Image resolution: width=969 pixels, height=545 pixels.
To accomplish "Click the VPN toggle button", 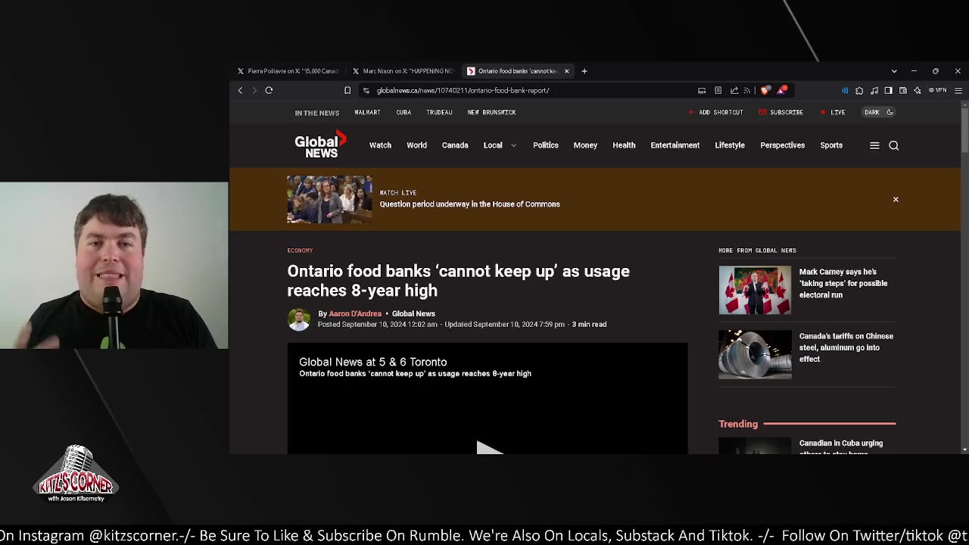I will click(x=939, y=90).
